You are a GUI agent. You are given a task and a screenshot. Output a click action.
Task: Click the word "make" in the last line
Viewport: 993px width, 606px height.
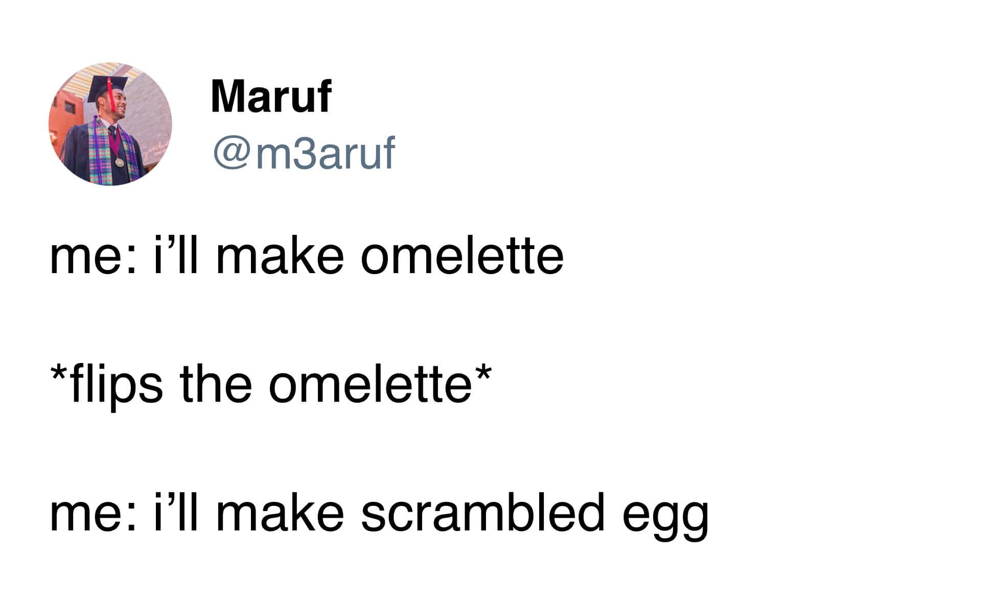tap(280, 513)
